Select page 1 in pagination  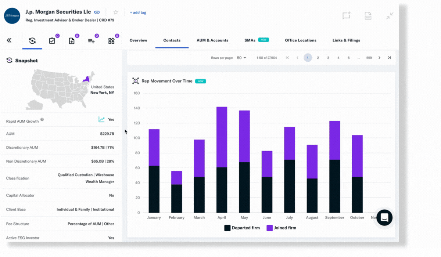(x=308, y=58)
